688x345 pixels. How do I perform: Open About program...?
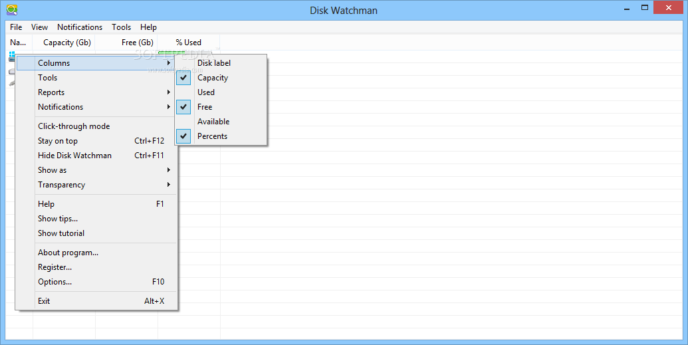pyautogui.click(x=96, y=253)
